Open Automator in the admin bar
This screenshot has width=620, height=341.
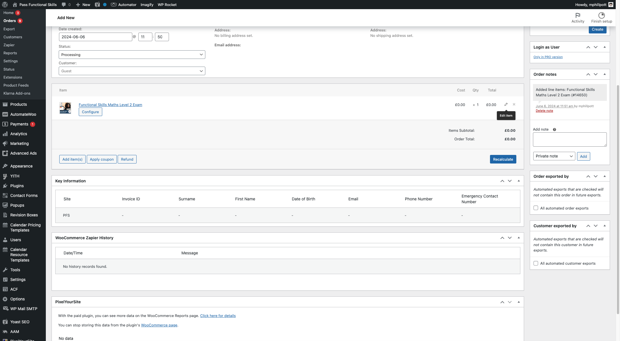click(124, 5)
